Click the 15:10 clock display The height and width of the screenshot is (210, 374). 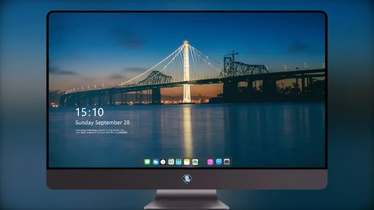pyautogui.click(x=89, y=112)
